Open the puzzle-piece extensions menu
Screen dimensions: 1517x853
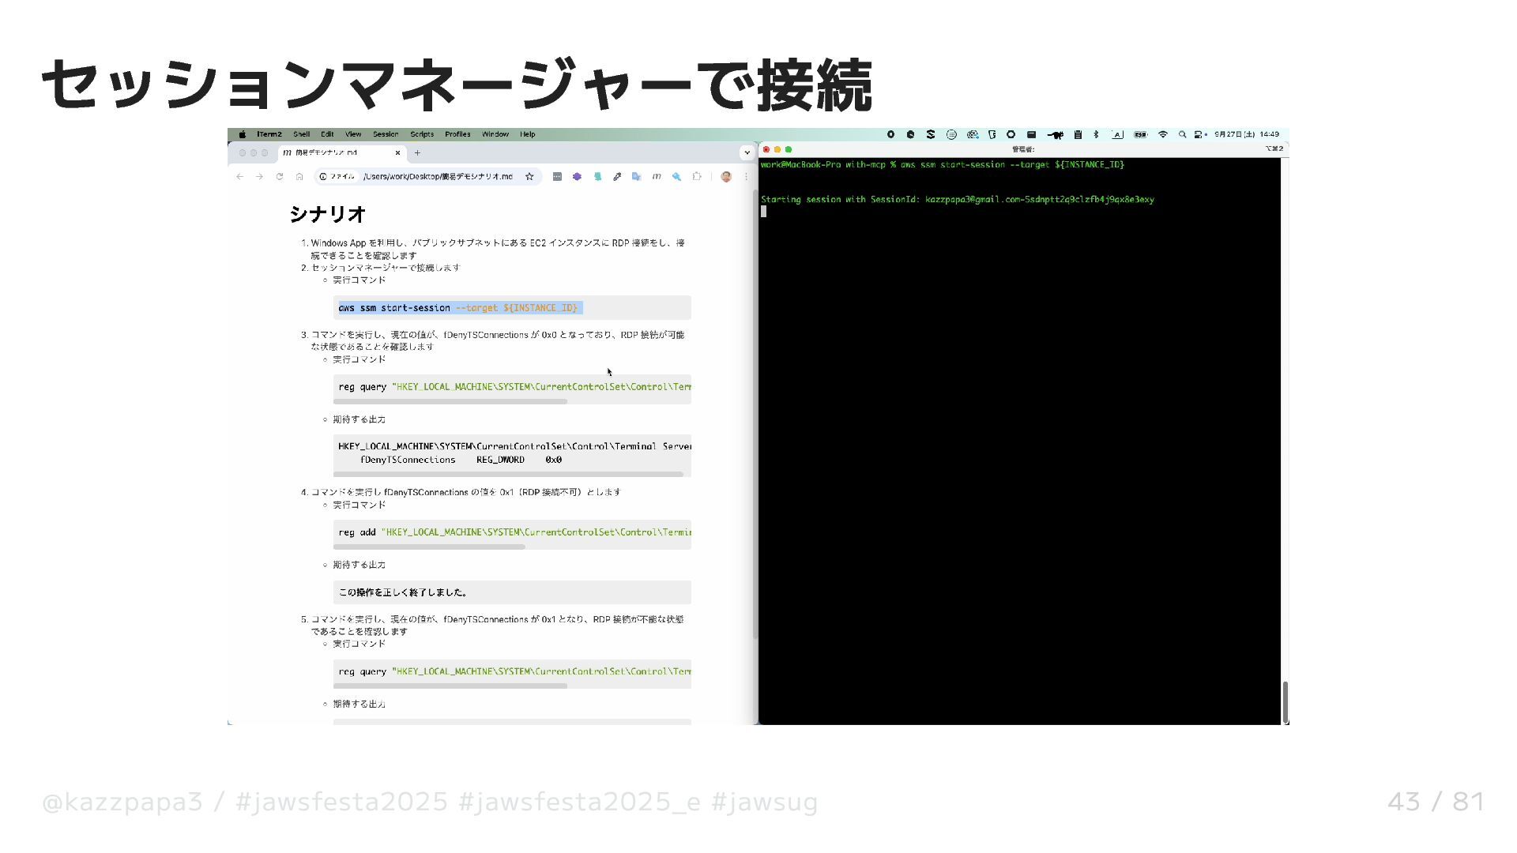point(696,177)
